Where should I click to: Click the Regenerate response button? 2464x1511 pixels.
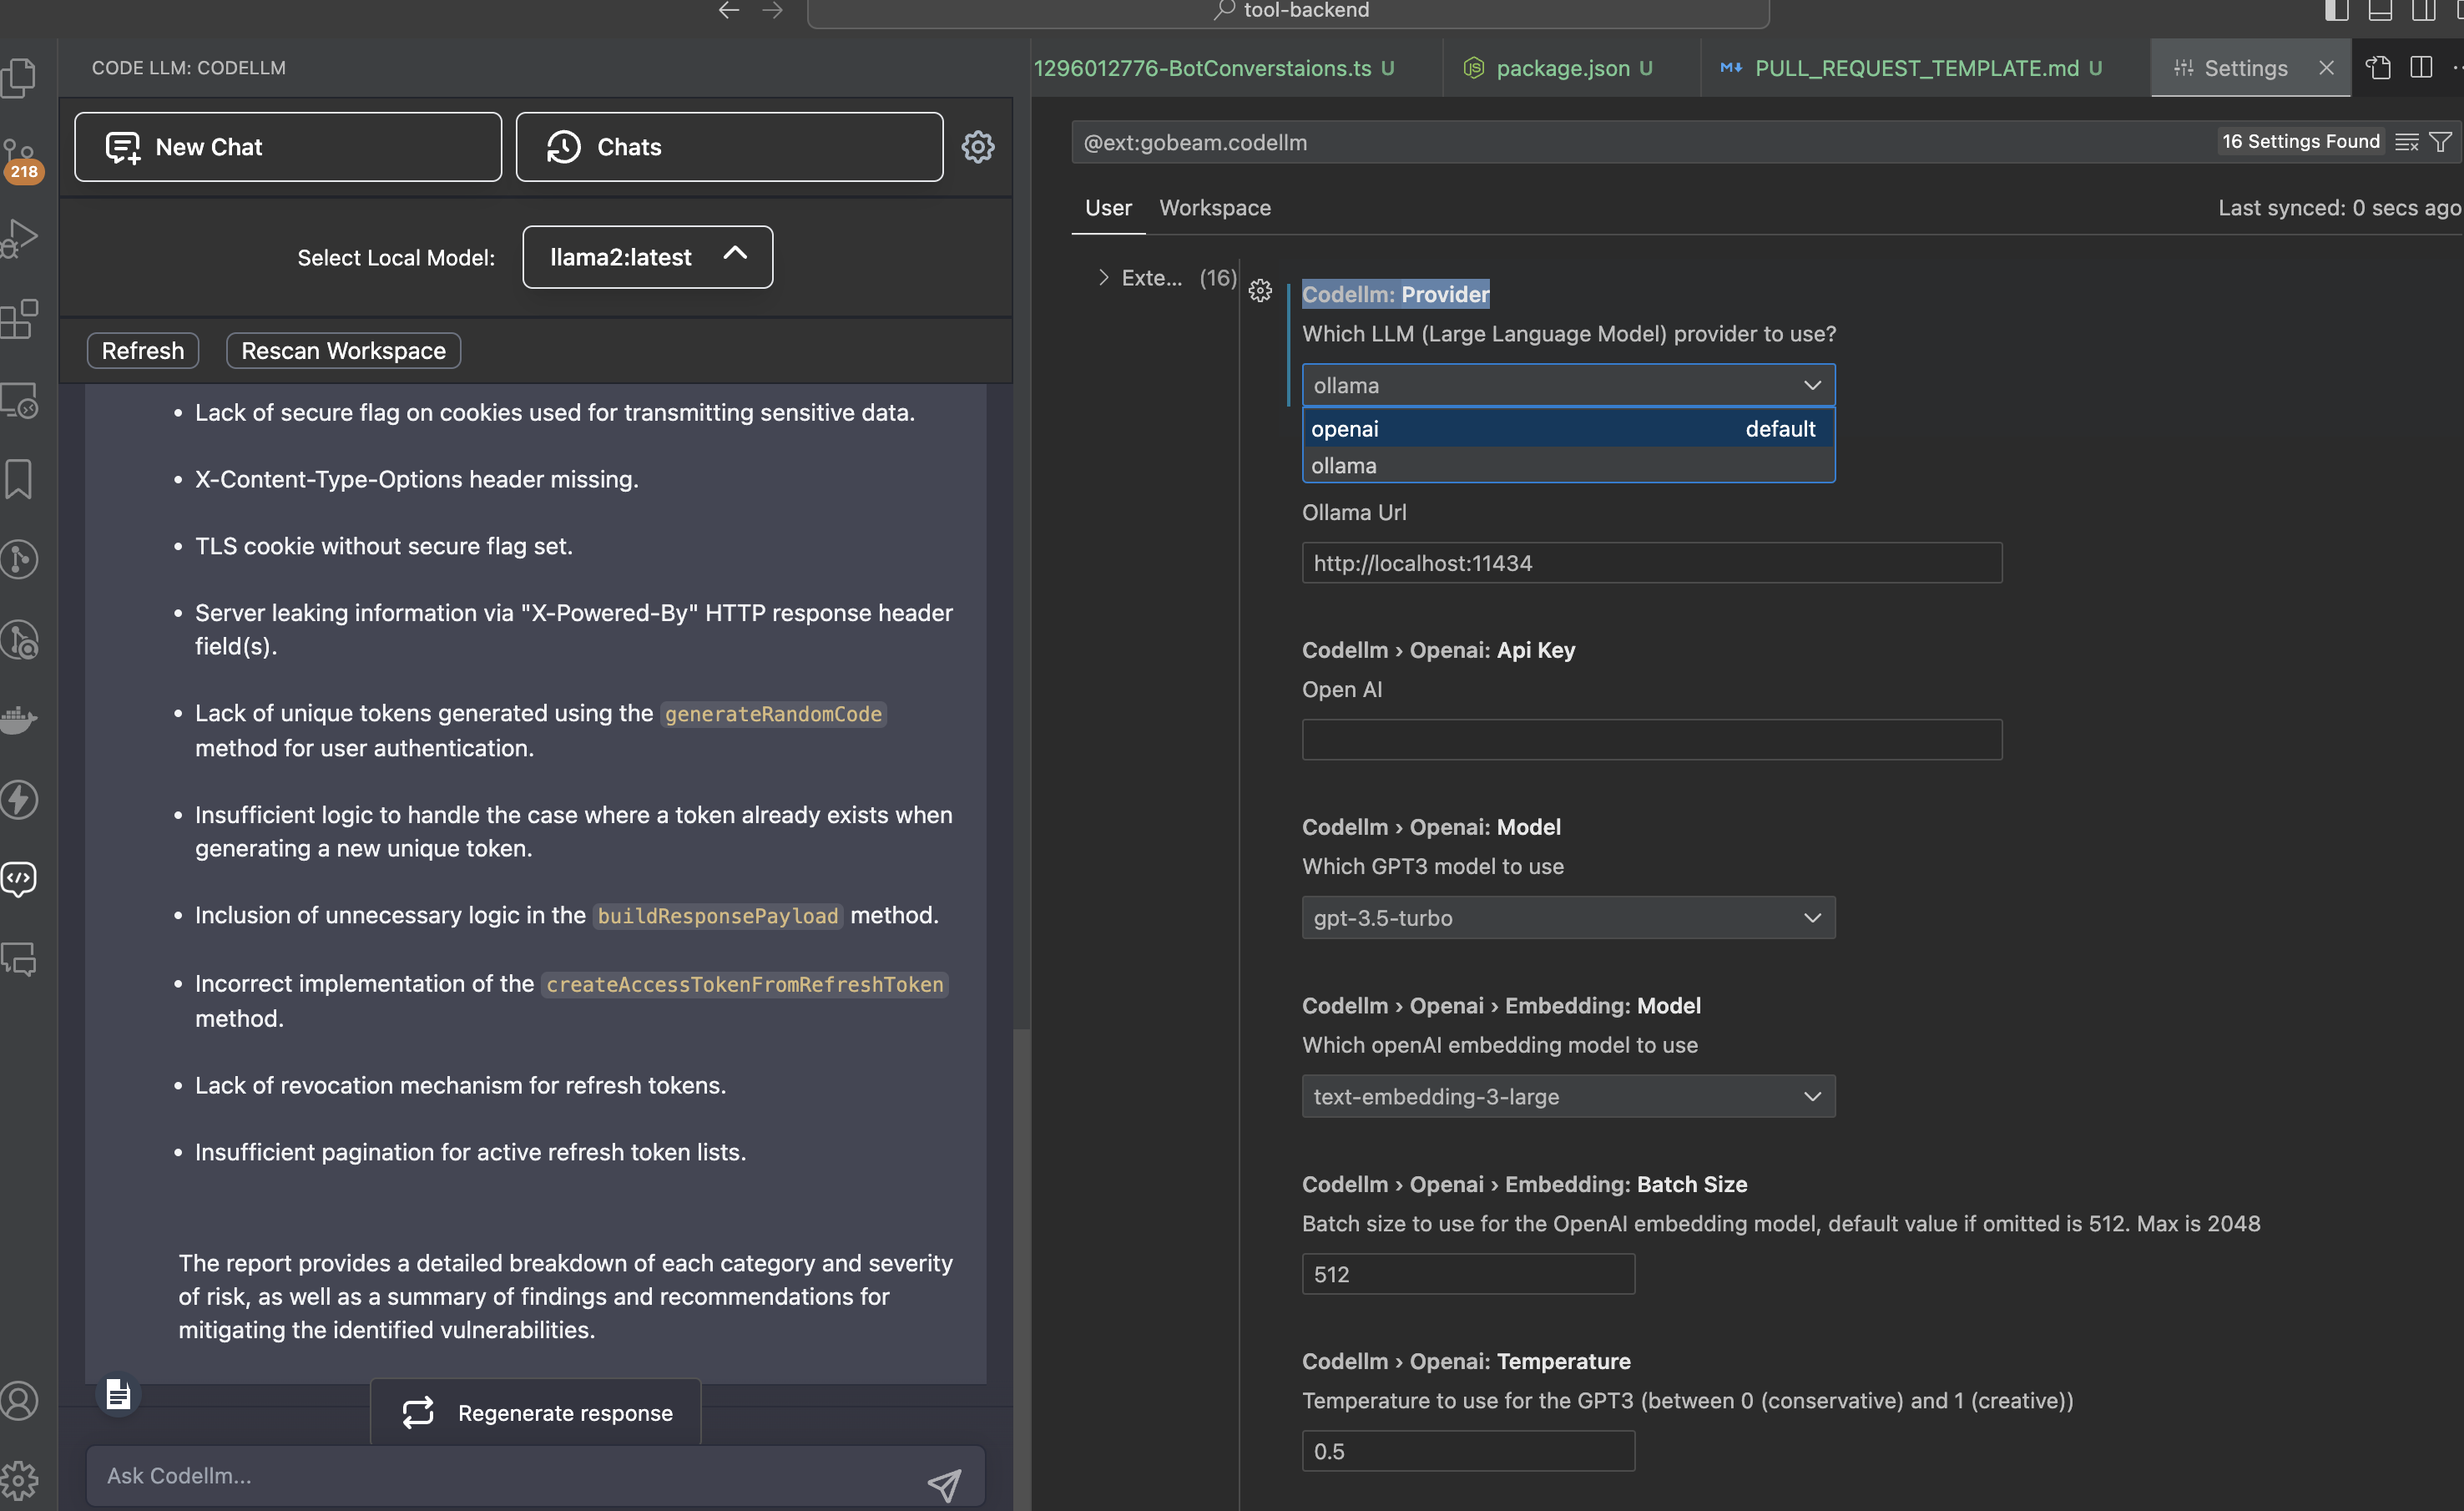(536, 1412)
